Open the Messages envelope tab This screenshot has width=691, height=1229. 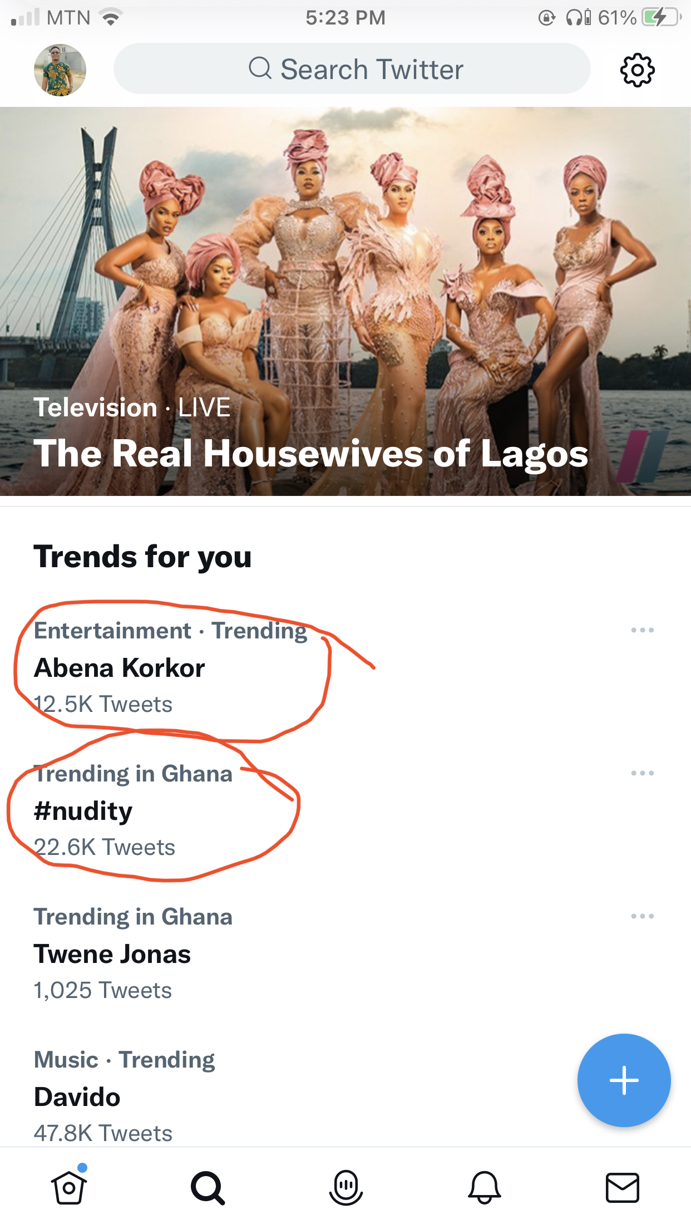click(x=622, y=1188)
